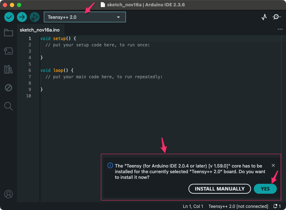This screenshot has height=210, width=286.
Task: Choose INSTALL MANUALLY in the notification
Action: 220,189
